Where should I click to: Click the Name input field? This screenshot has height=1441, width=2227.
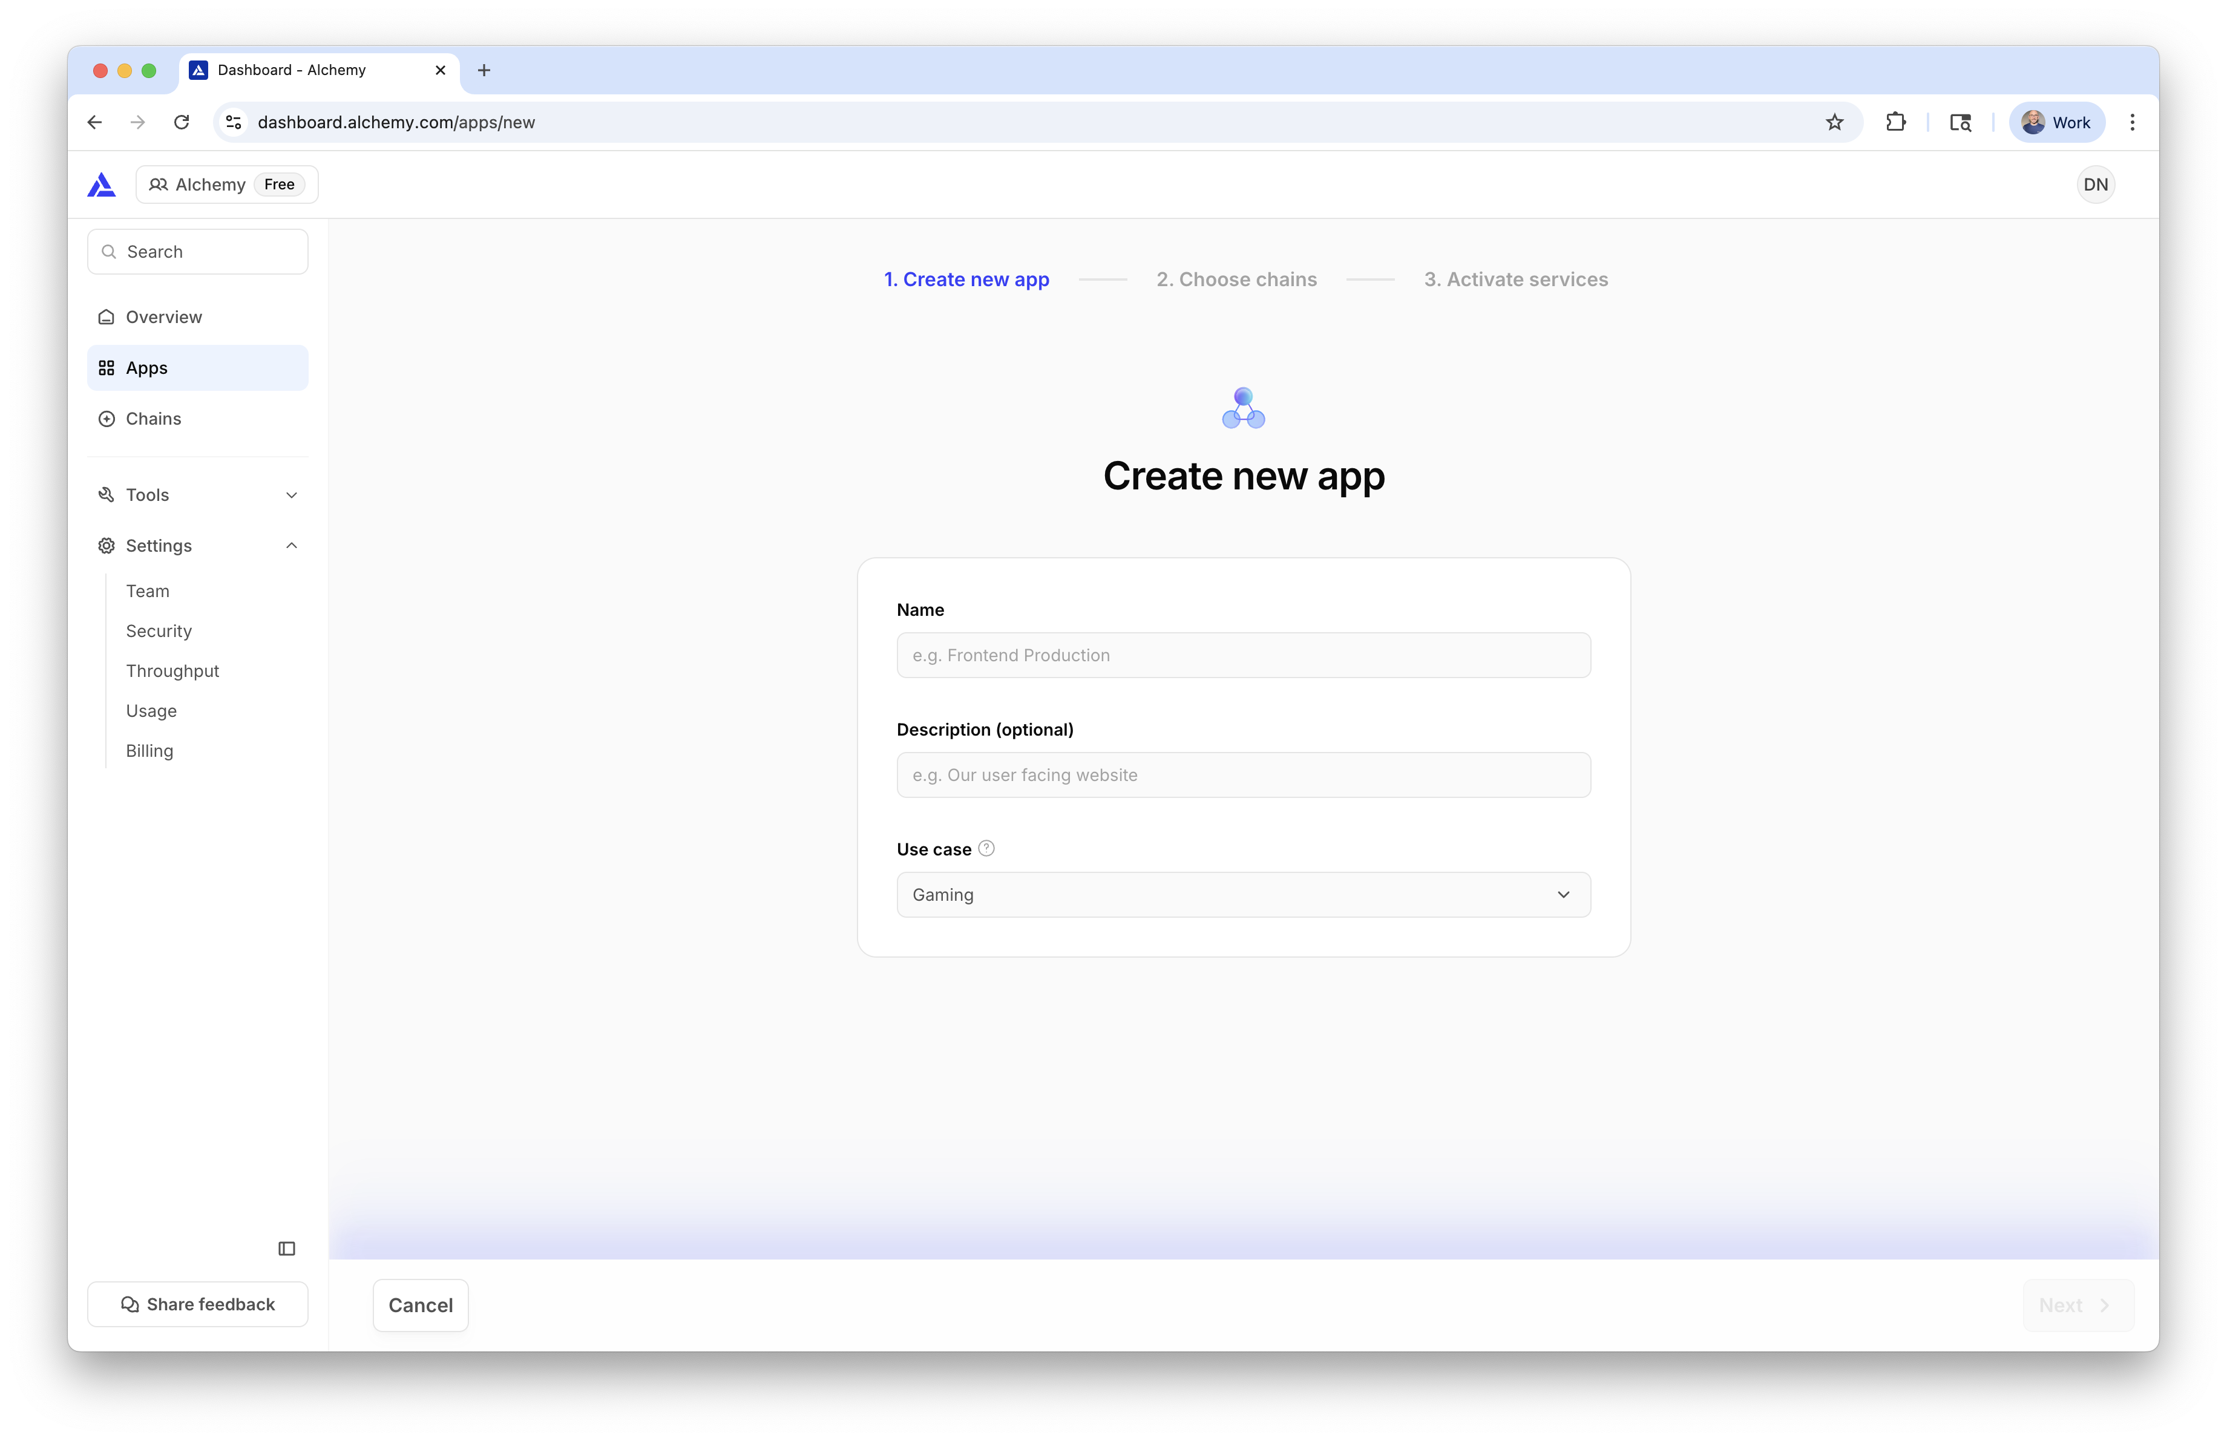point(1242,656)
